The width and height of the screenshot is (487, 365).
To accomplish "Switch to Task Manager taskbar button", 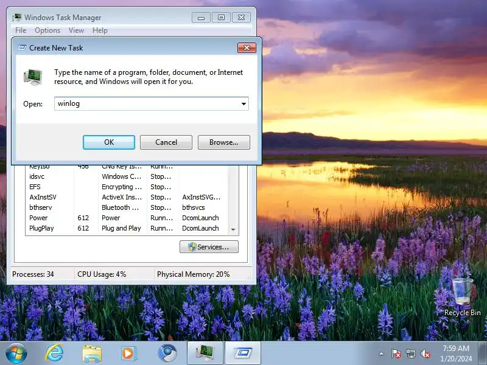I will click(x=205, y=353).
